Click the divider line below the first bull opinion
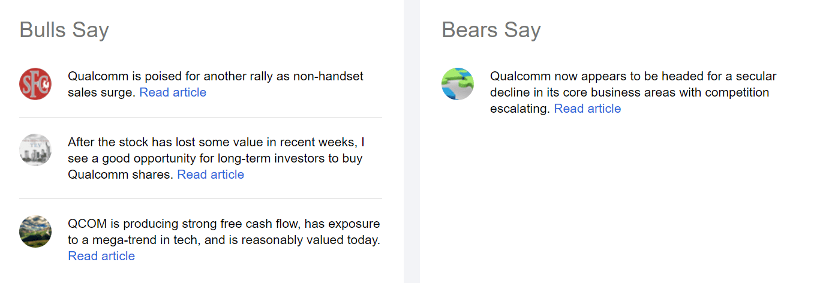Viewport: 823px width, 283px height. [x=200, y=117]
